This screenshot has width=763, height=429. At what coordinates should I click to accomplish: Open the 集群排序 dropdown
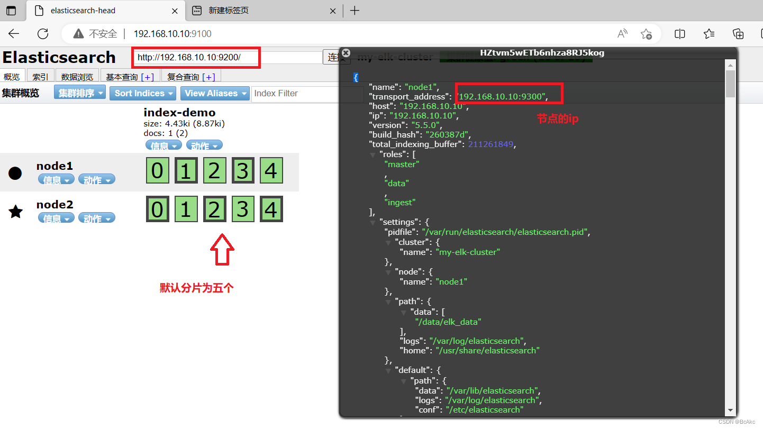[x=80, y=93]
